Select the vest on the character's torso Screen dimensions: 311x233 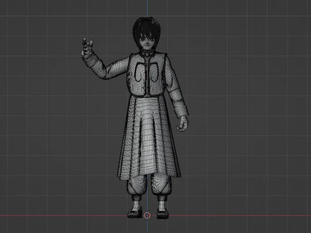(x=147, y=74)
